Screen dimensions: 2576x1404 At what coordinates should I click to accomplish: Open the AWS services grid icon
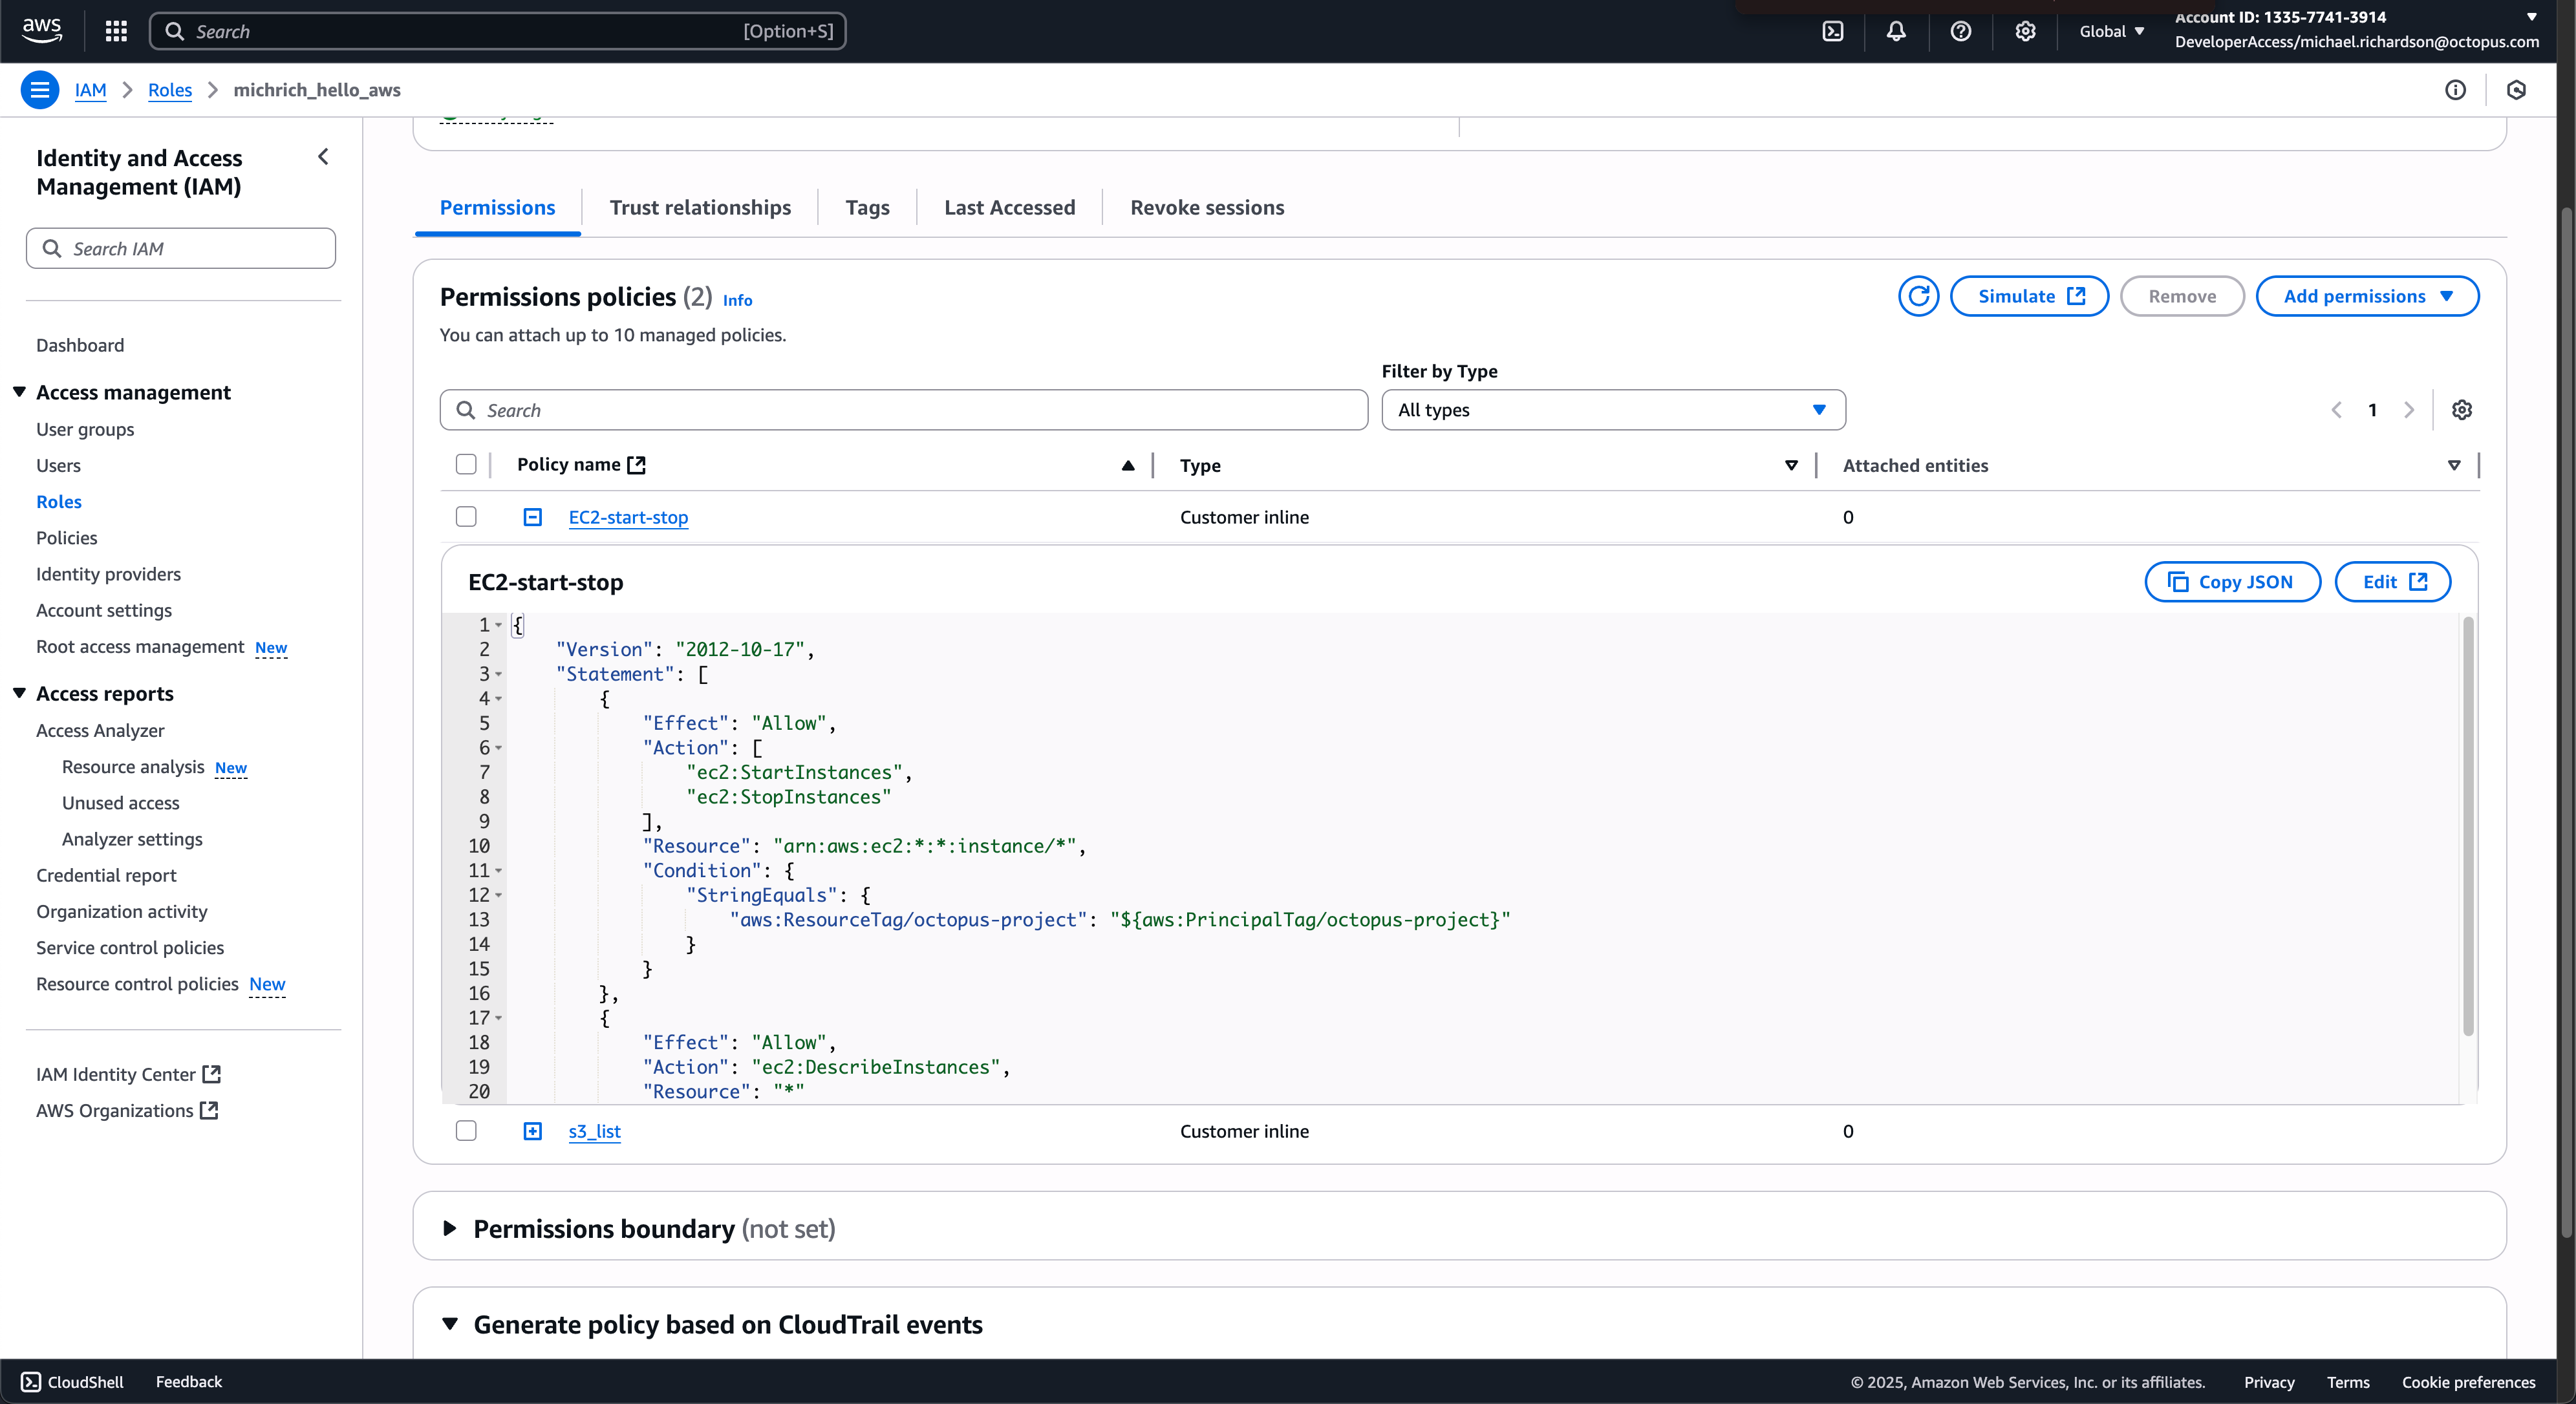[x=115, y=31]
